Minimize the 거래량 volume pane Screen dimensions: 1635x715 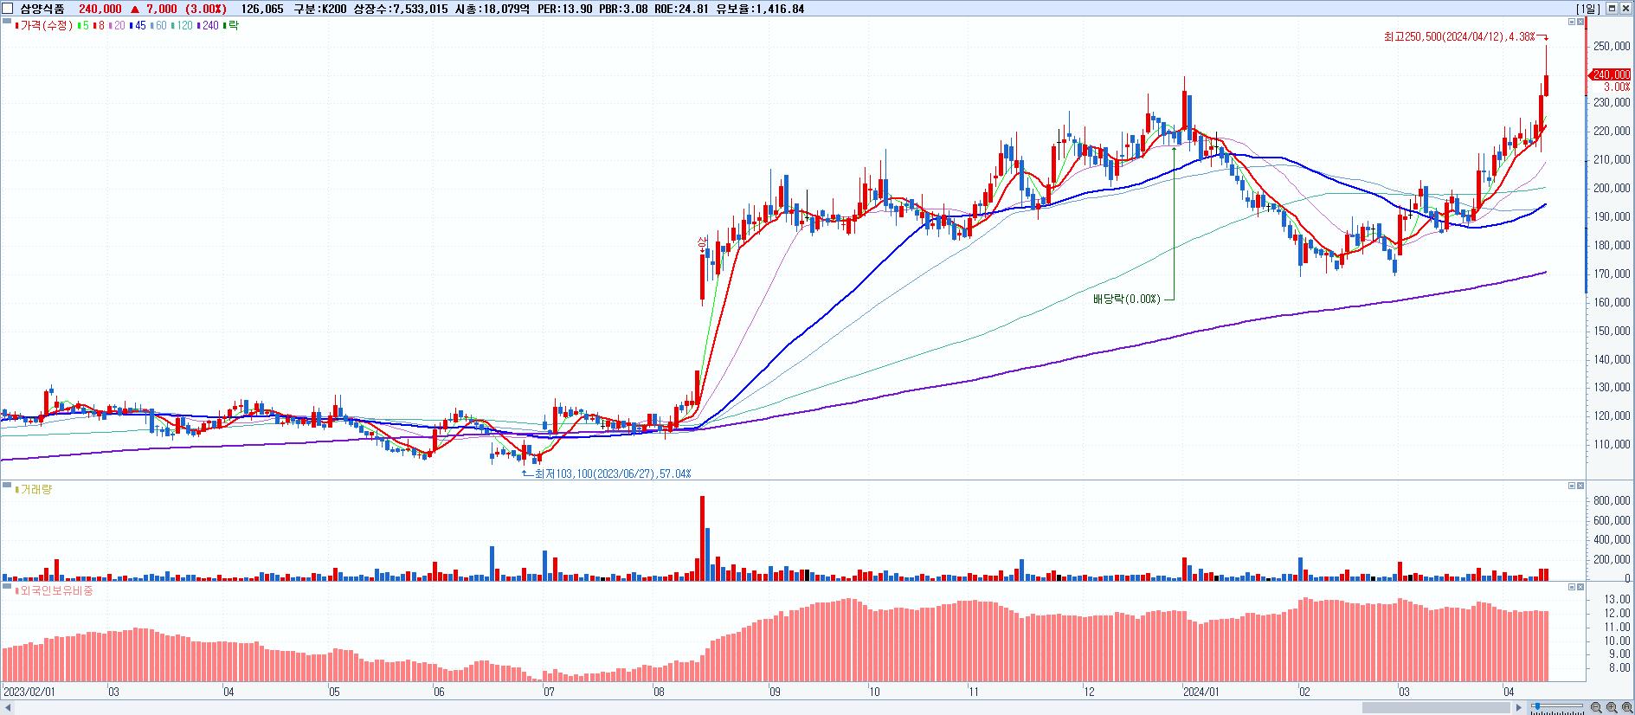[1572, 486]
